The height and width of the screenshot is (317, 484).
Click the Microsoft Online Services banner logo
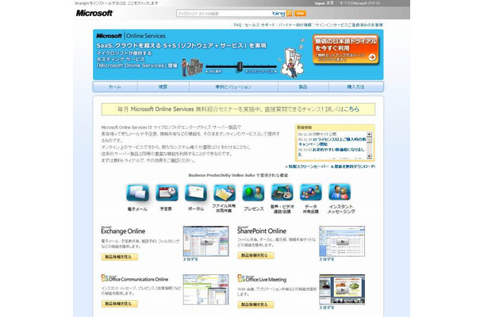click(x=131, y=36)
